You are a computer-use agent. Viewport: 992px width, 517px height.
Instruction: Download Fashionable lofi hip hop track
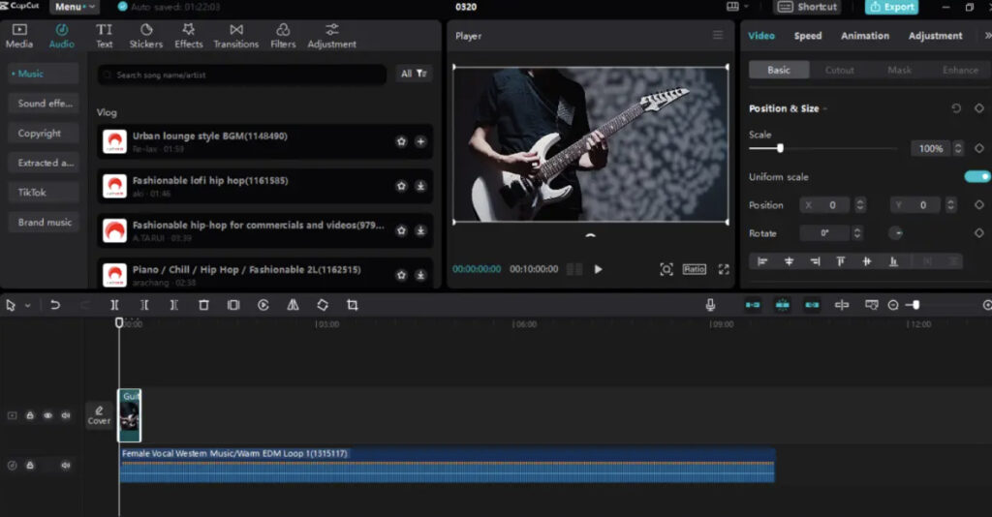tap(420, 186)
